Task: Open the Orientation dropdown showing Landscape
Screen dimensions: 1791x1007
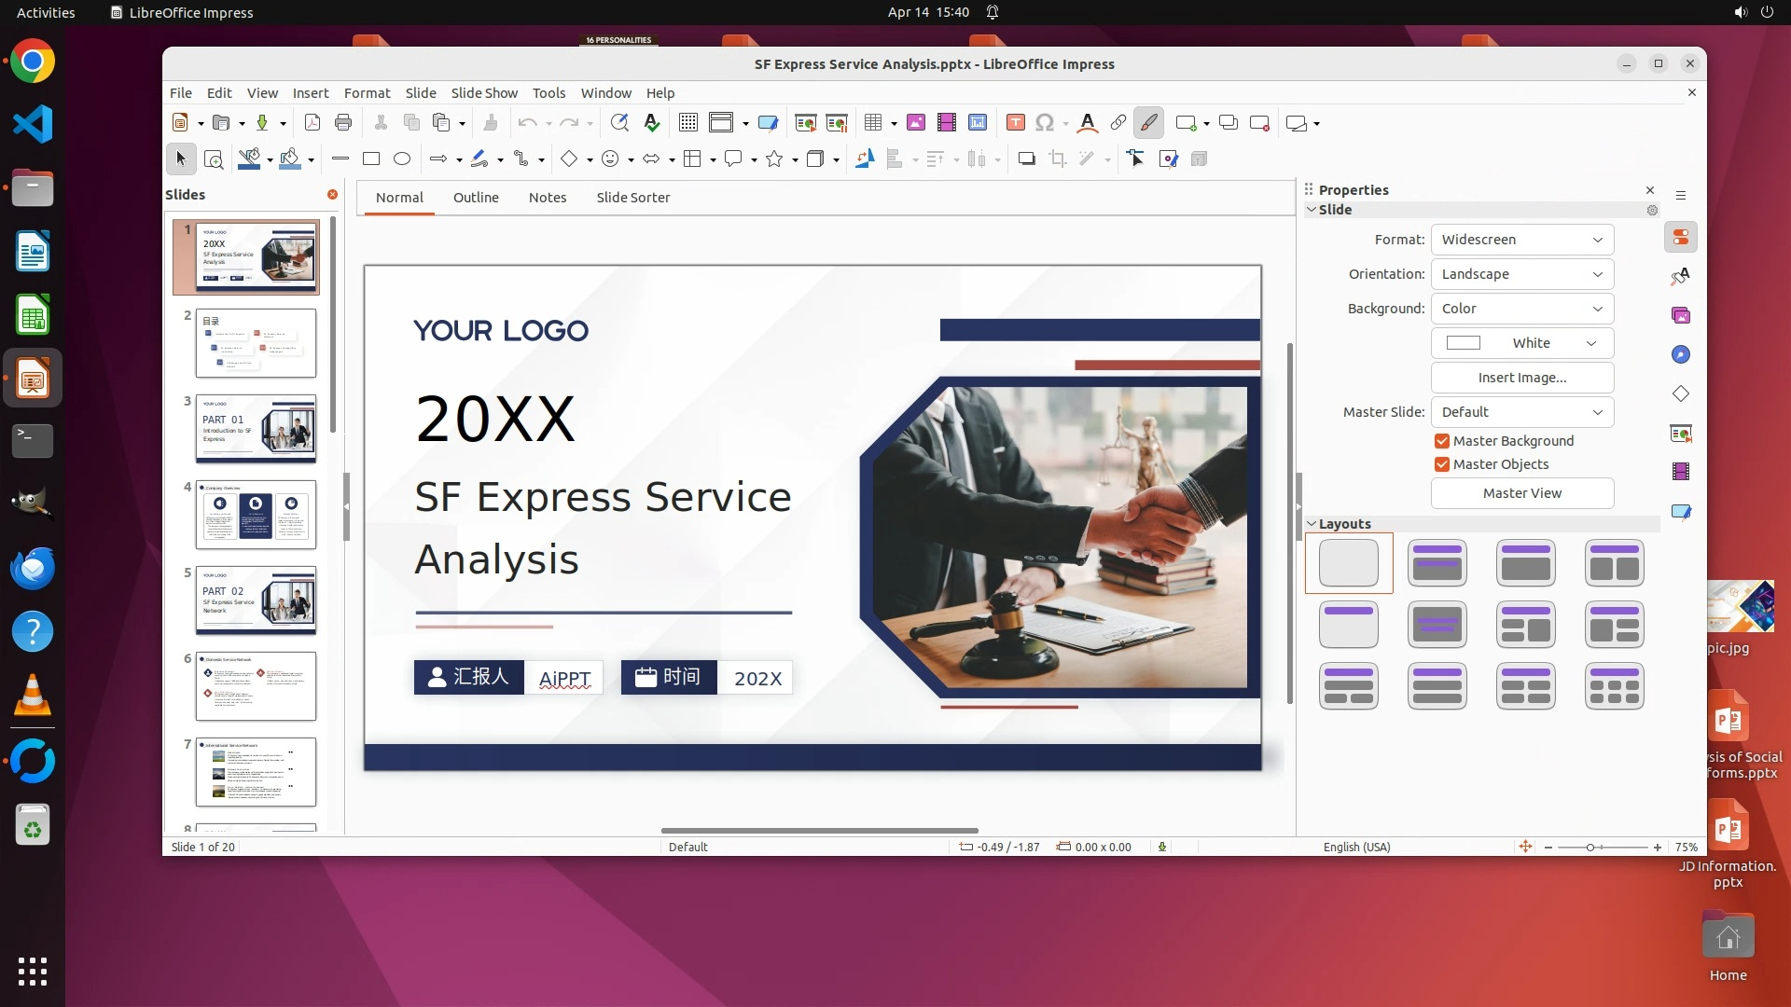Action: tap(1521, 274)
